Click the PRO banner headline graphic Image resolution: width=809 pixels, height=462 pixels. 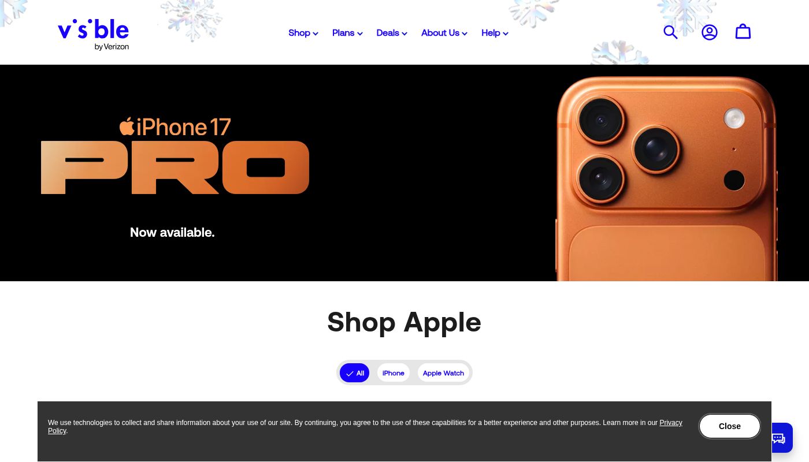[175, 167]
